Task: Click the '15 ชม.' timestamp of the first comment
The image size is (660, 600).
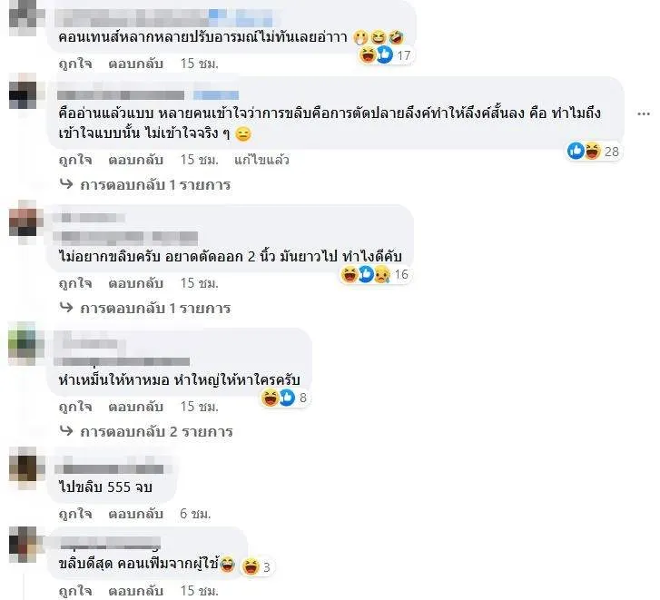Action: 199,64
